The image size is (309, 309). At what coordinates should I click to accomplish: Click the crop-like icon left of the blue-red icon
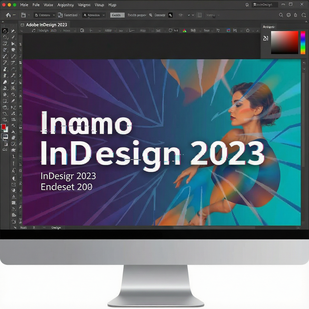click(x=218, y=30)
